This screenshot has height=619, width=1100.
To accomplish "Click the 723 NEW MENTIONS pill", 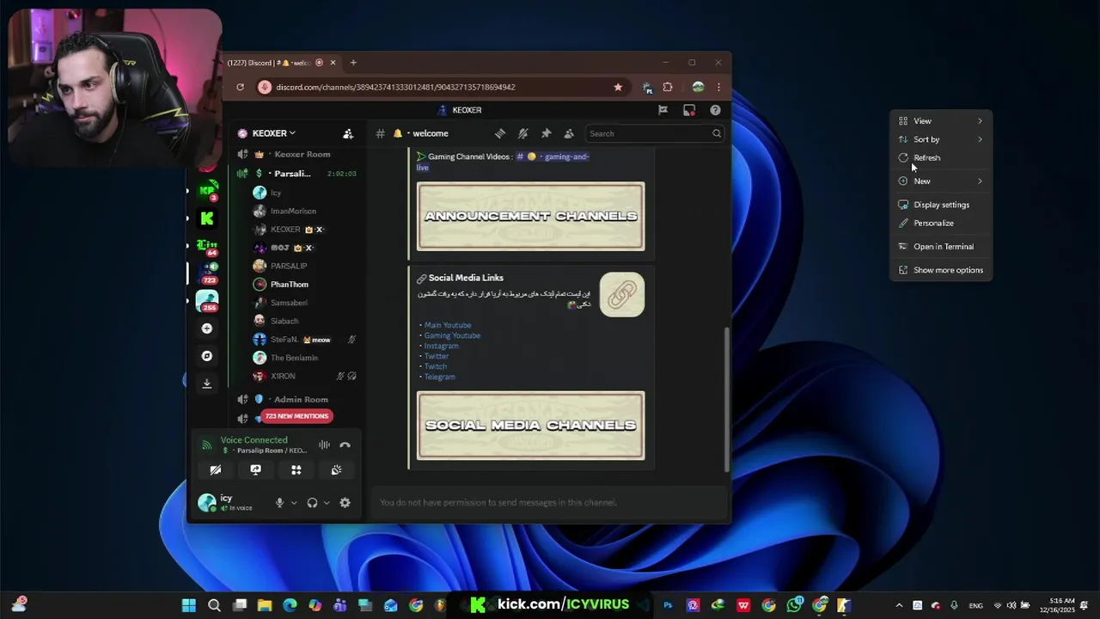I will point(296,416).
